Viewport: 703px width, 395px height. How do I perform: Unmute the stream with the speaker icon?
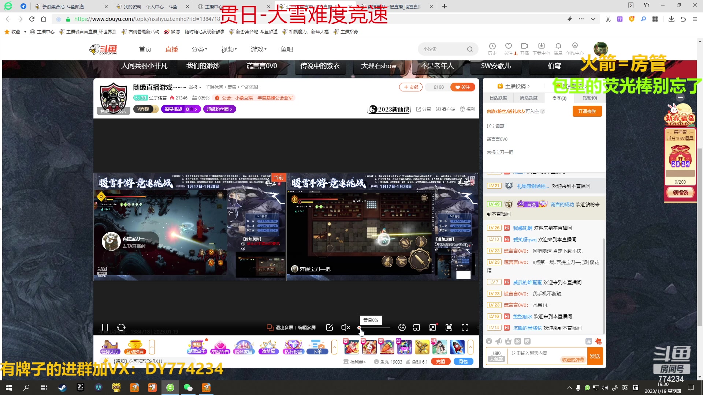tap(345, 327)
